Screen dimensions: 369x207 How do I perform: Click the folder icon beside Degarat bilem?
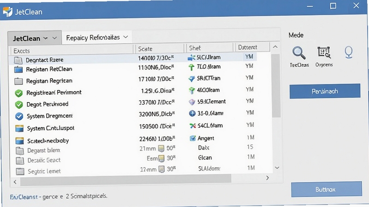click(x=20, y=151)
